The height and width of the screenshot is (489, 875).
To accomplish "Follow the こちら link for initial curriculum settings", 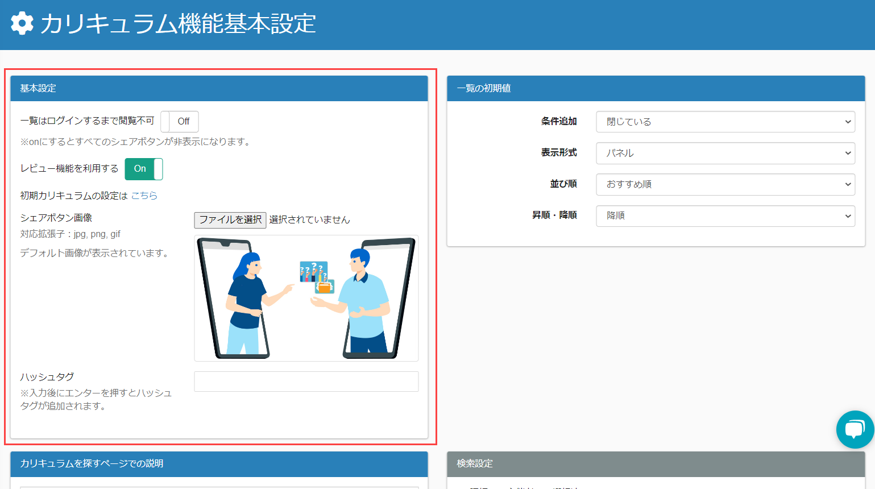I will (x=144, y=196).
